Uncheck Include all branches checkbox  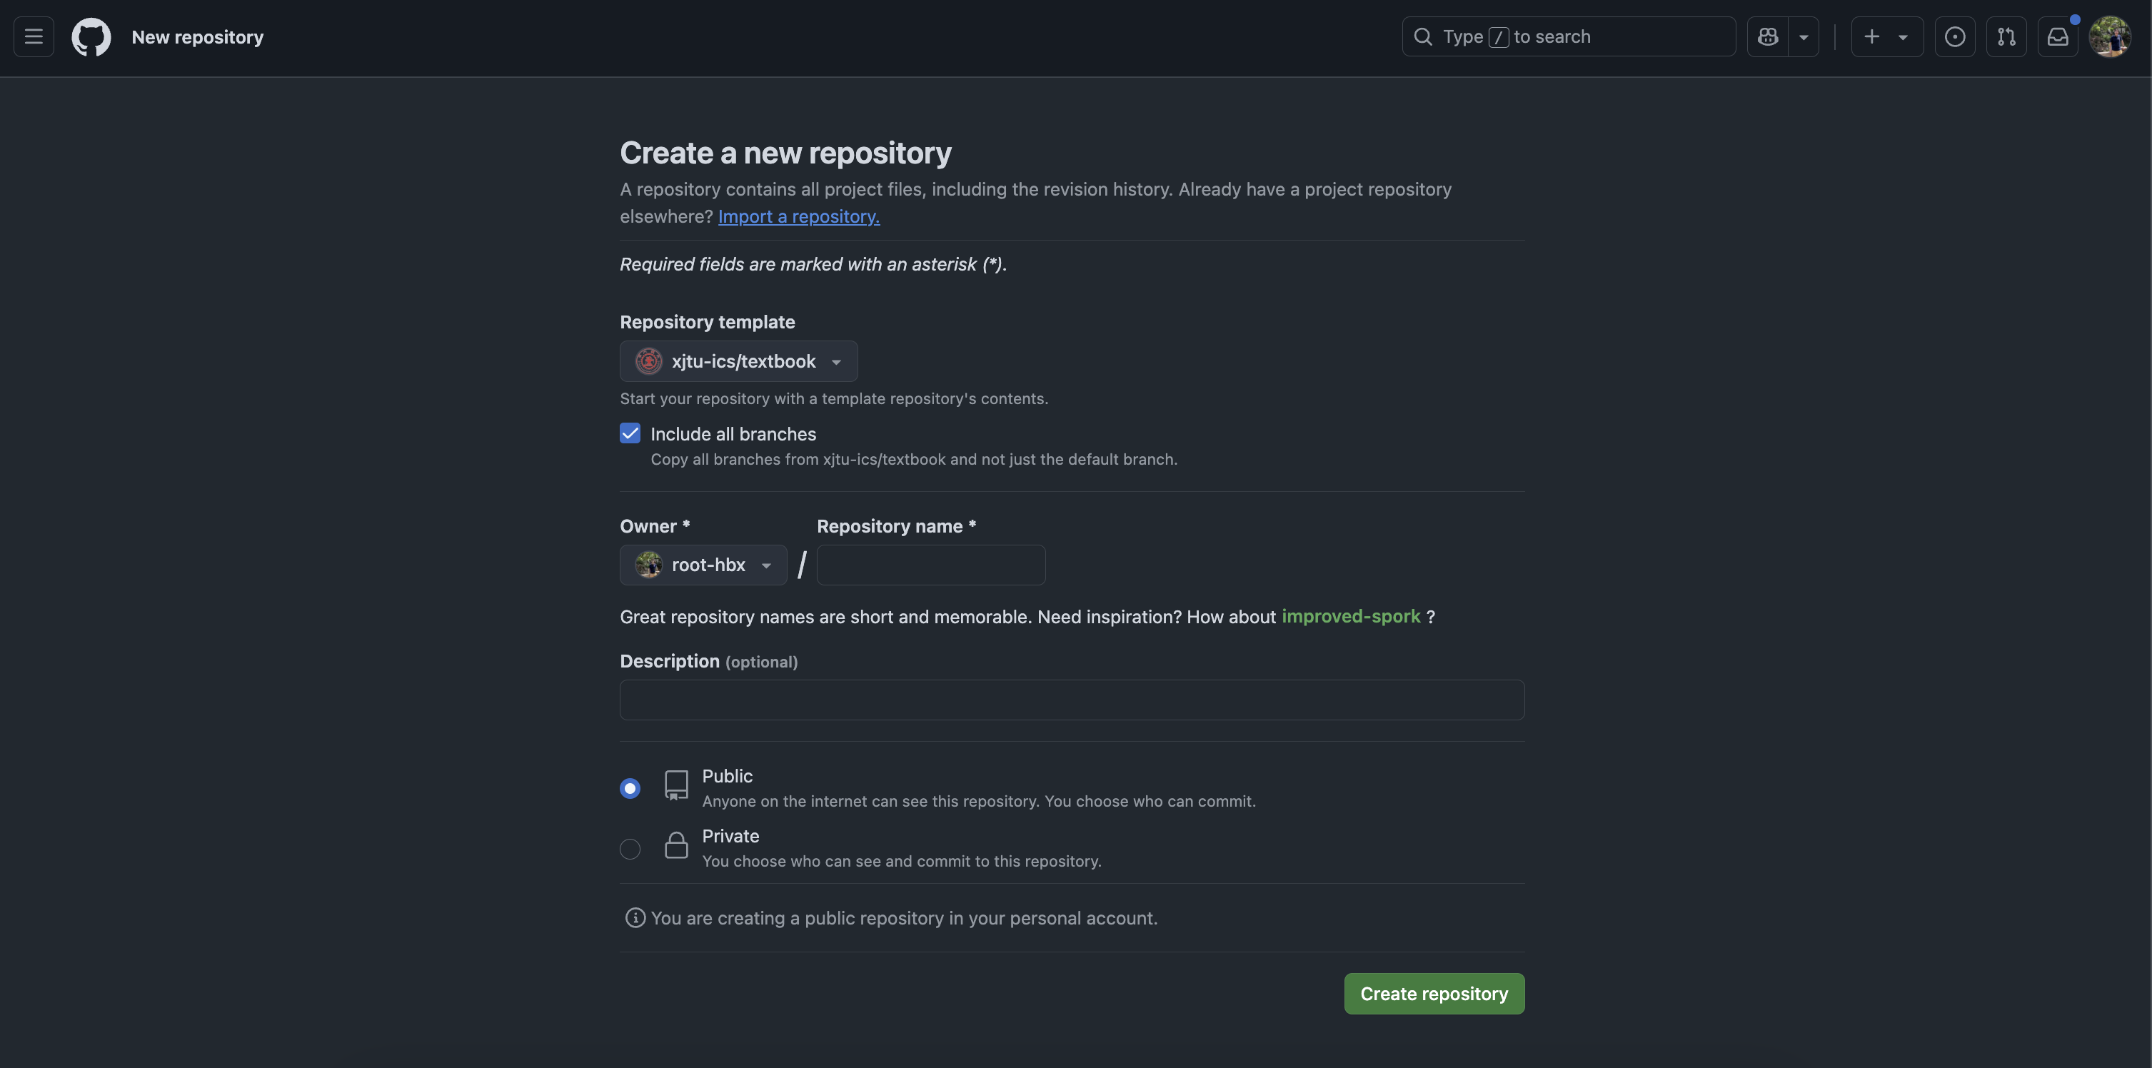(630, 433)
